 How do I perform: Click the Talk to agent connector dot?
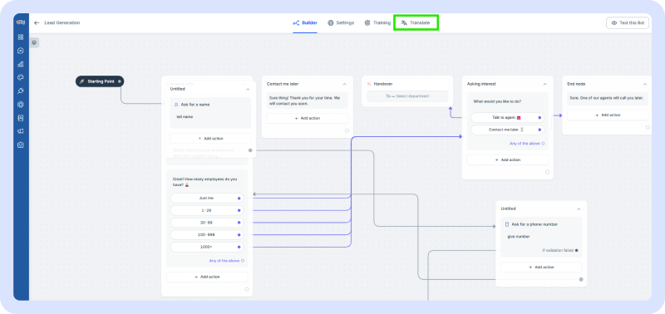click(539, 117)
